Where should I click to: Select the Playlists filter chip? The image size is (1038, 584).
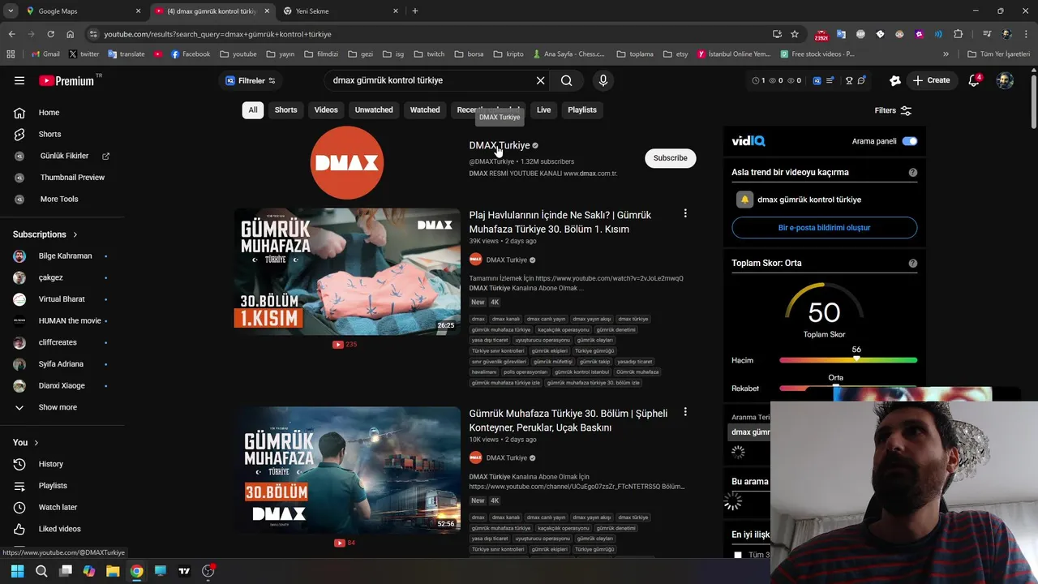pos(582,110)
